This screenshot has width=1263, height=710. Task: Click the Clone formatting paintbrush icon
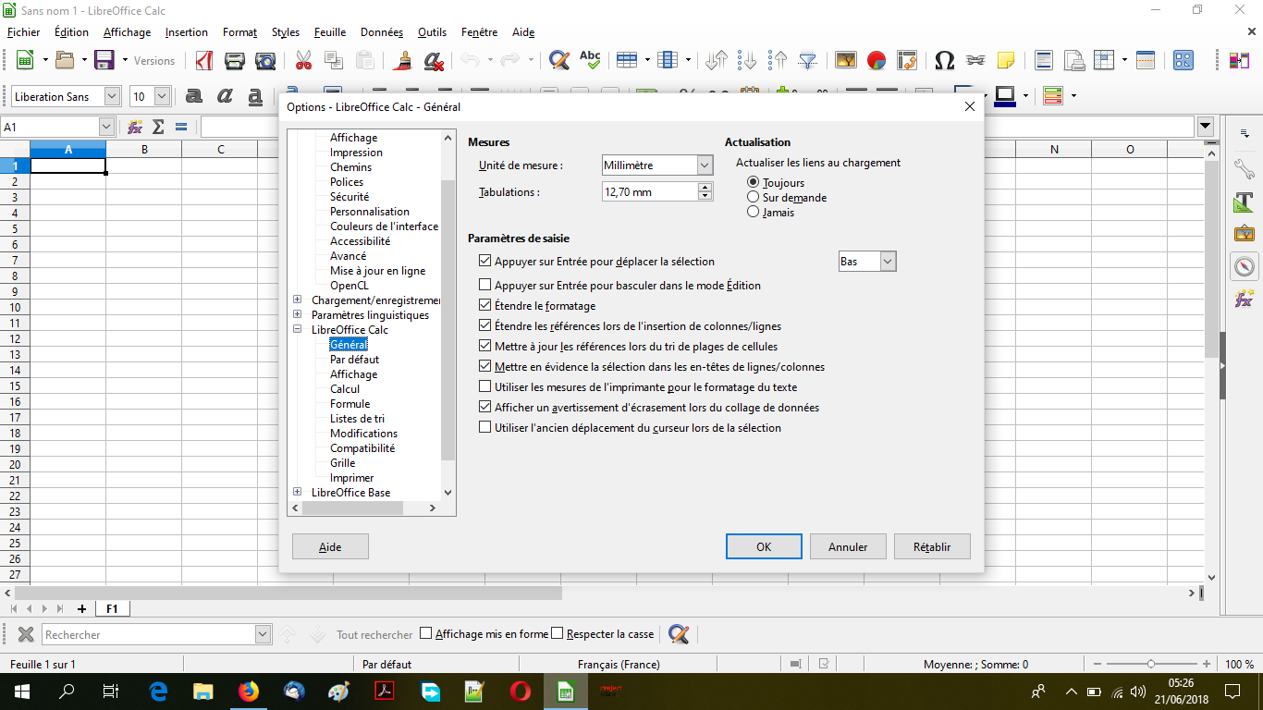[x=402, y=60]
